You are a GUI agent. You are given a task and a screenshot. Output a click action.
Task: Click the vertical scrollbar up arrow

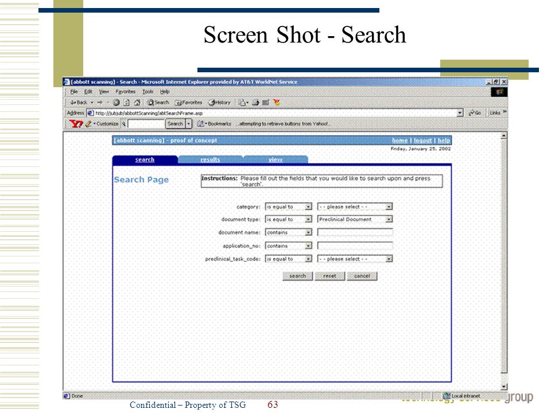point(504,135)
